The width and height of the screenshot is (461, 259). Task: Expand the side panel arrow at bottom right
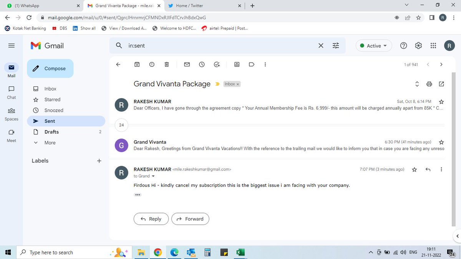pos(457,236)
